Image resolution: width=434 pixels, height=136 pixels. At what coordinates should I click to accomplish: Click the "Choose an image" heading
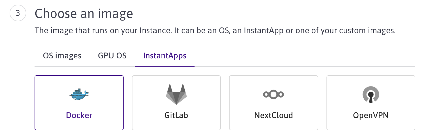[x=84, y=13]
